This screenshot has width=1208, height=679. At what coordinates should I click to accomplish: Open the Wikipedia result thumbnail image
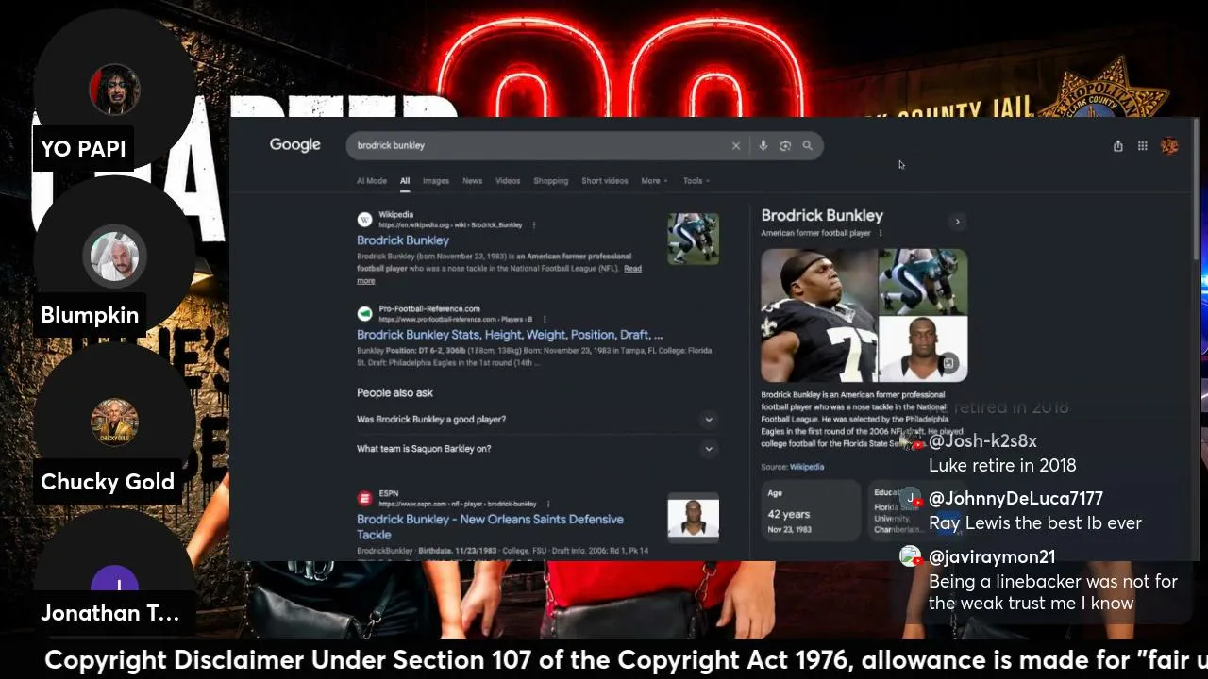click(x=694, y=239)
